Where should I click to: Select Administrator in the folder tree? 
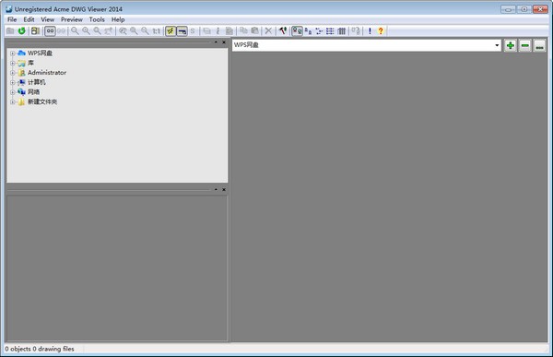[47, 72]
